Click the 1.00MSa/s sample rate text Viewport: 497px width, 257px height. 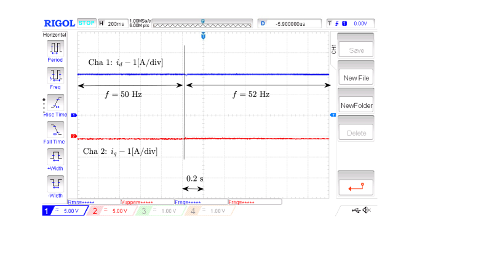140,21
